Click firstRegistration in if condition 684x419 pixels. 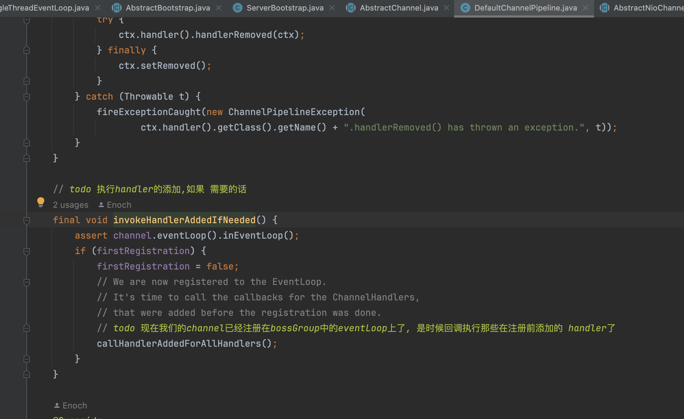[x=143, y=251]
